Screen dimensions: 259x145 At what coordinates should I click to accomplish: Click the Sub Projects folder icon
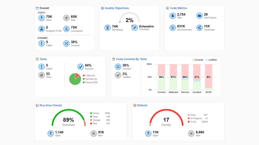(x=199, y=16)
